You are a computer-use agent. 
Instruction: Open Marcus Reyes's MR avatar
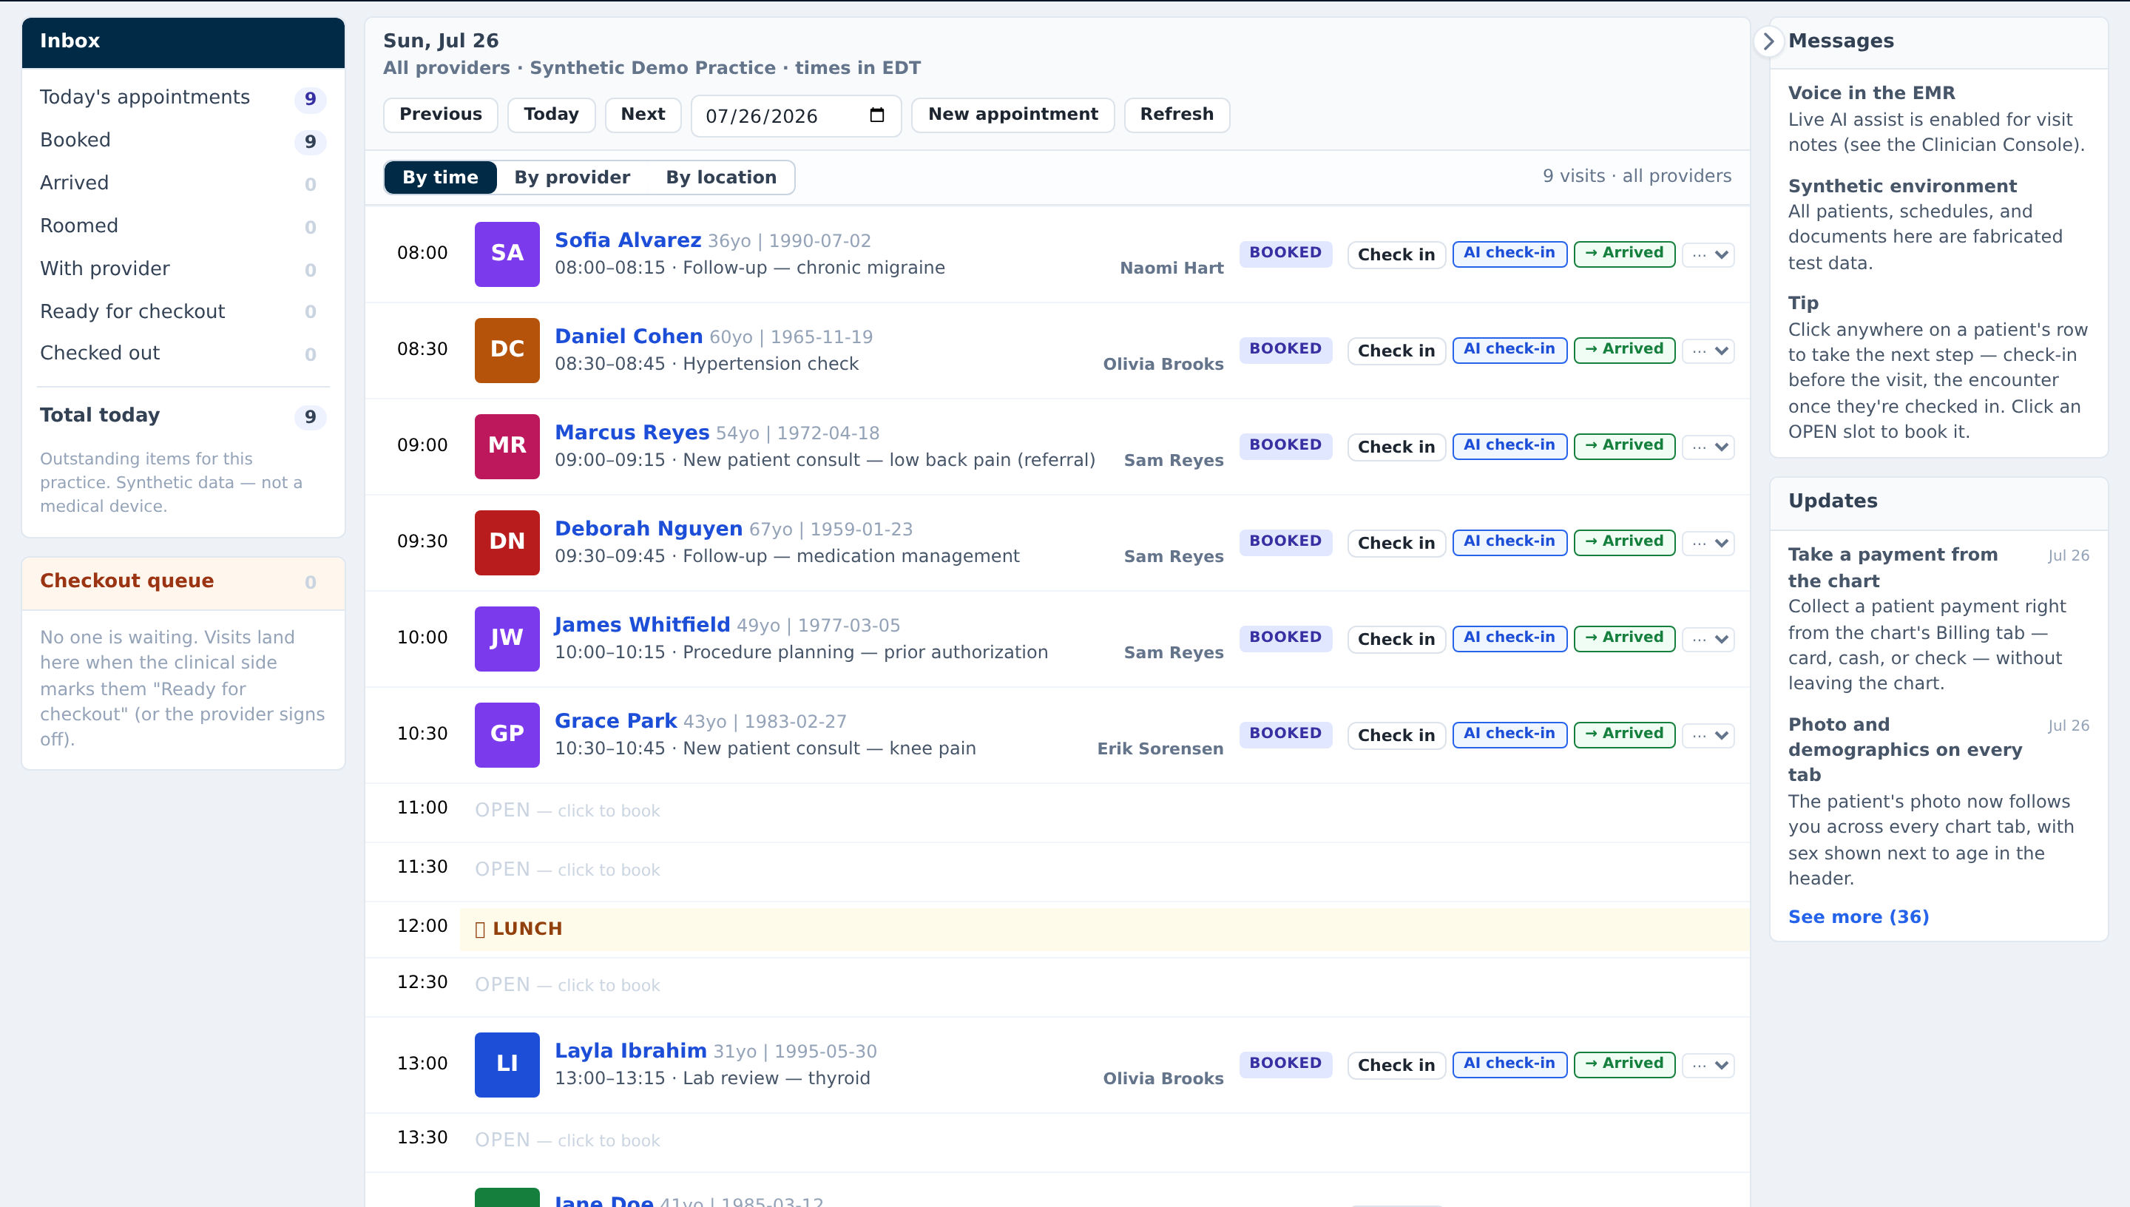pyautogui.click(x=507, y=446)
